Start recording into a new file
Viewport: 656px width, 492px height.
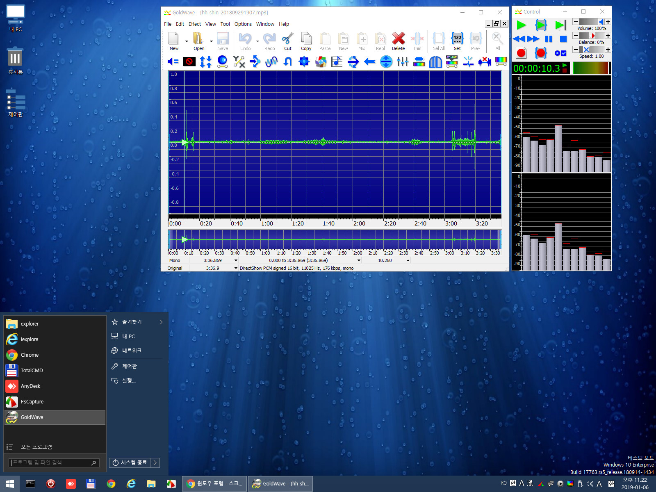pyautogui.click(x=521, y=53)
